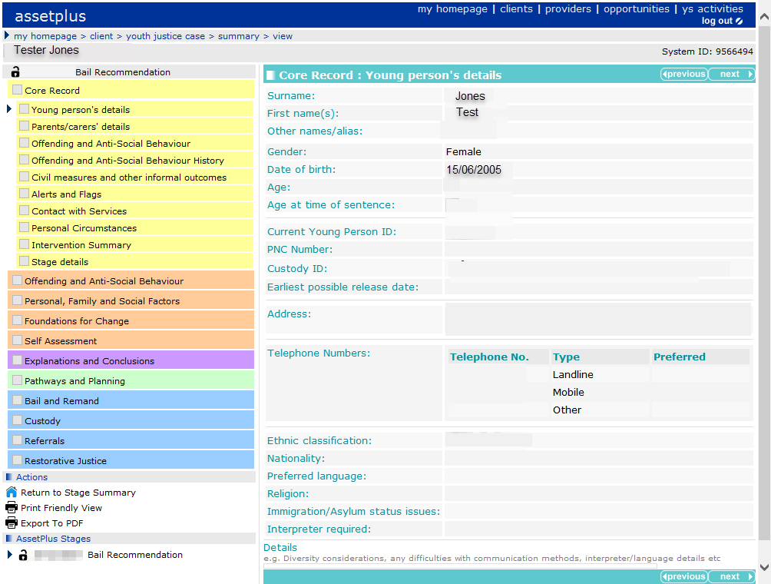Click the home icon beside Return to Stage Summary
771x584 pixels.
[11, 493]
